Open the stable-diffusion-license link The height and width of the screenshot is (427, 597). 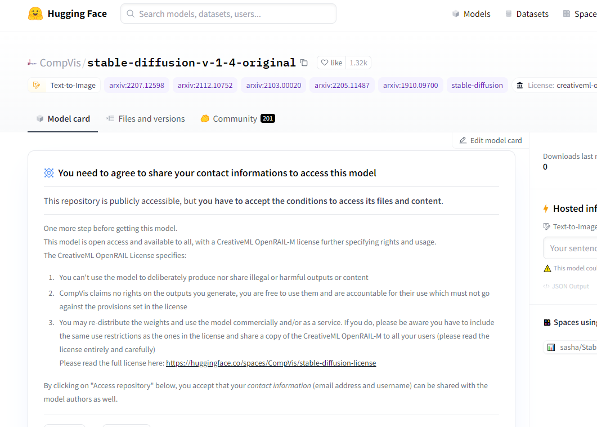pos(271,363)
